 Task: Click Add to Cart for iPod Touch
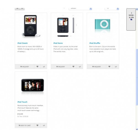click(x=25, y=125)
